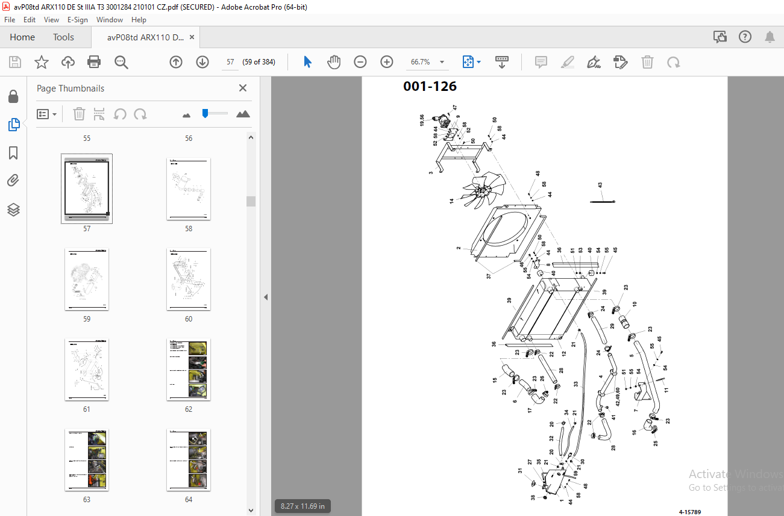Collapse the navigation pane with the side arrow
Image resolution: width=784 pixels, height=516 pixels.
(x=266, y=297)
